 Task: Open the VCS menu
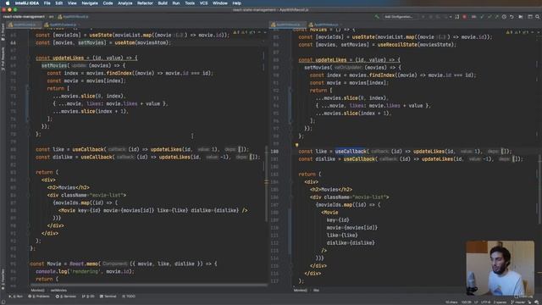(x=203, y=3)
